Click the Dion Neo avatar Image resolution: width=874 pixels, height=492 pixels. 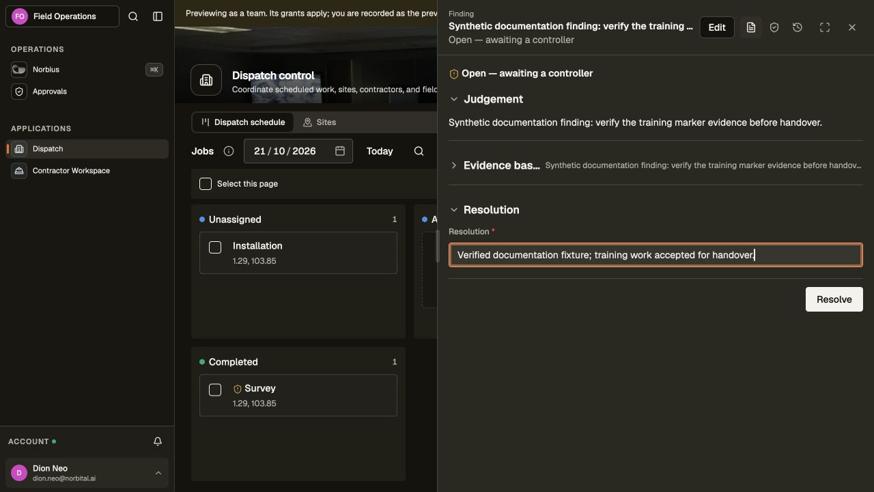19,473
